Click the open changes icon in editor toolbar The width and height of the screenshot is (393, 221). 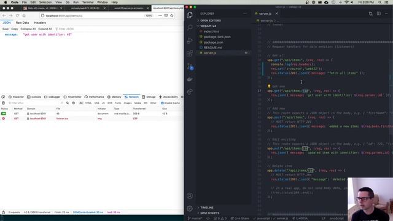(x=370, y=14)
